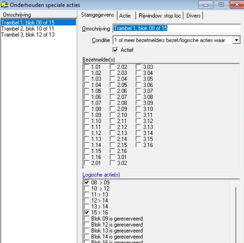Image resolution: width=244 pixels, height=243 pixels.
Task: Open the Logische actie(s) link
Action: pos(101,175)
